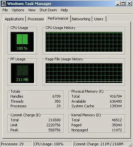Click Kernel Memory Nonpaged value 11472
Screen dimensions: 133x147
pyautogui.click(x=117, y=130)
